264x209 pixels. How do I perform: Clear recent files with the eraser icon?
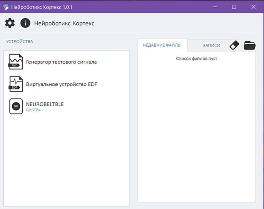tap(235, 45)
